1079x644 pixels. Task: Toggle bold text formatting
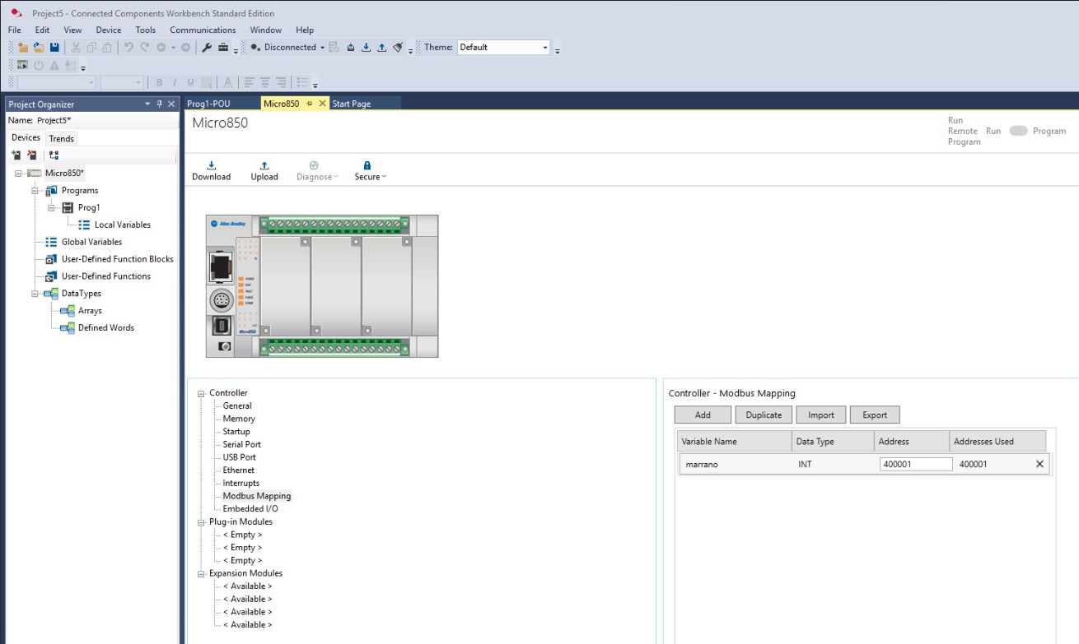(x=159, y=82)
